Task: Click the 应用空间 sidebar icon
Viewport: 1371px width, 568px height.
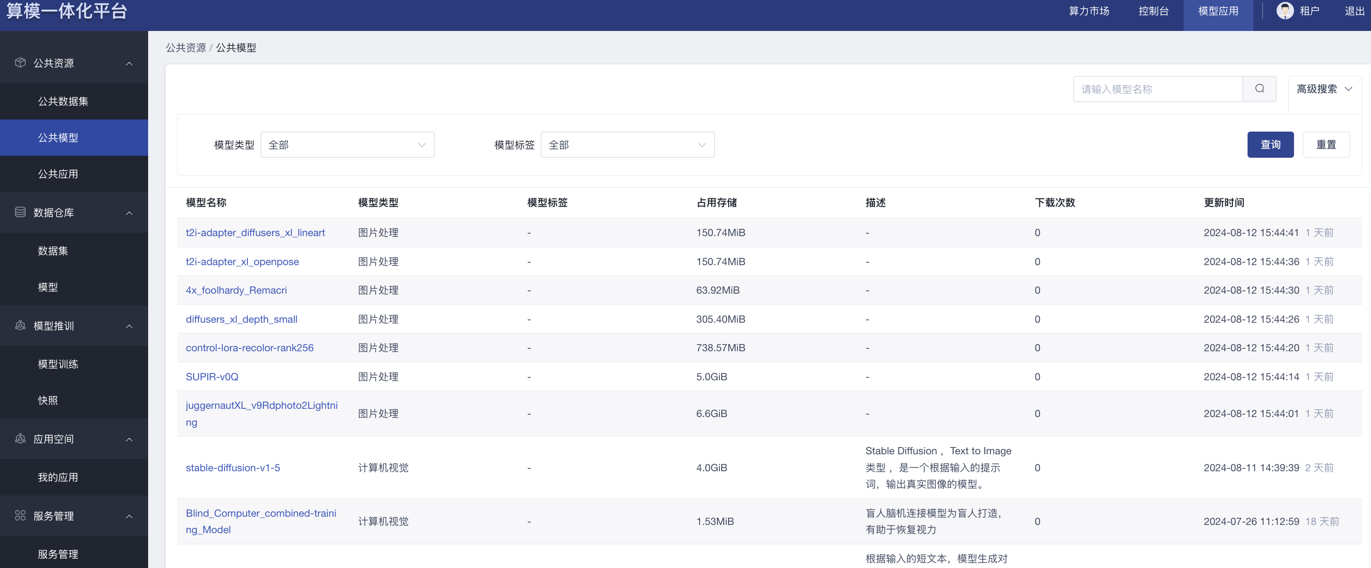Action: pos(20,439)
